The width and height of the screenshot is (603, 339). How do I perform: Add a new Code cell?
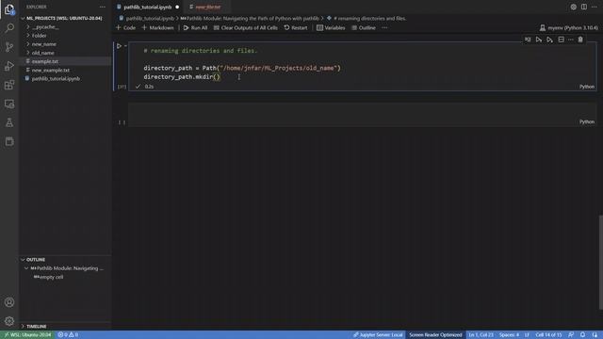[125, 27]
